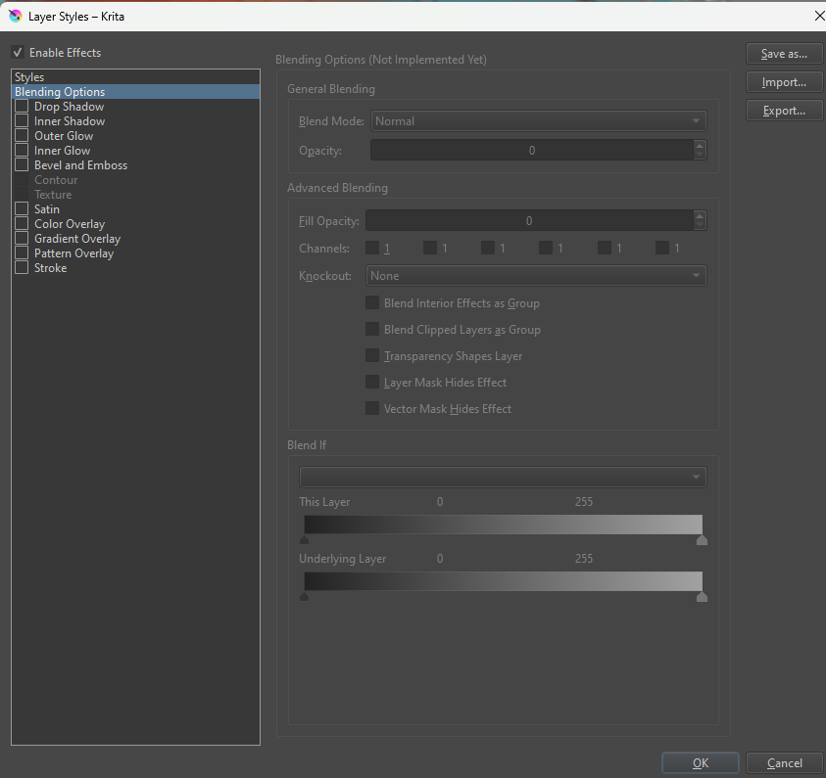Select the Satin style entry
Image resolution: width=826 pixels, height=778 pixels.
click(47, 209)
